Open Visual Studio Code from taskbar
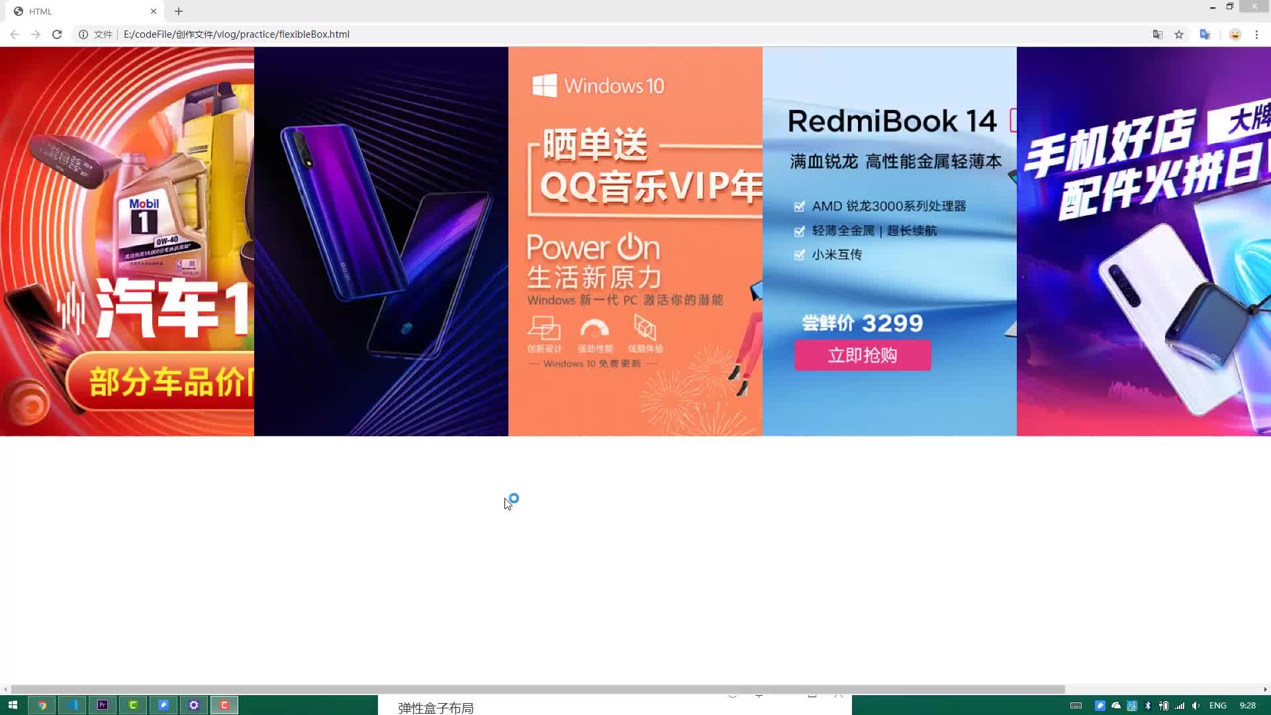 click(x=72, y=705)
